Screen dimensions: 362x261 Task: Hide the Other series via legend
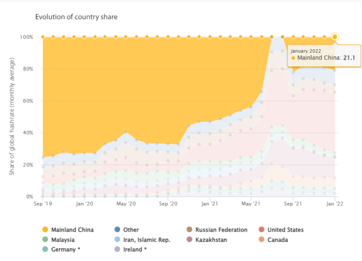[x=127, y=230]
